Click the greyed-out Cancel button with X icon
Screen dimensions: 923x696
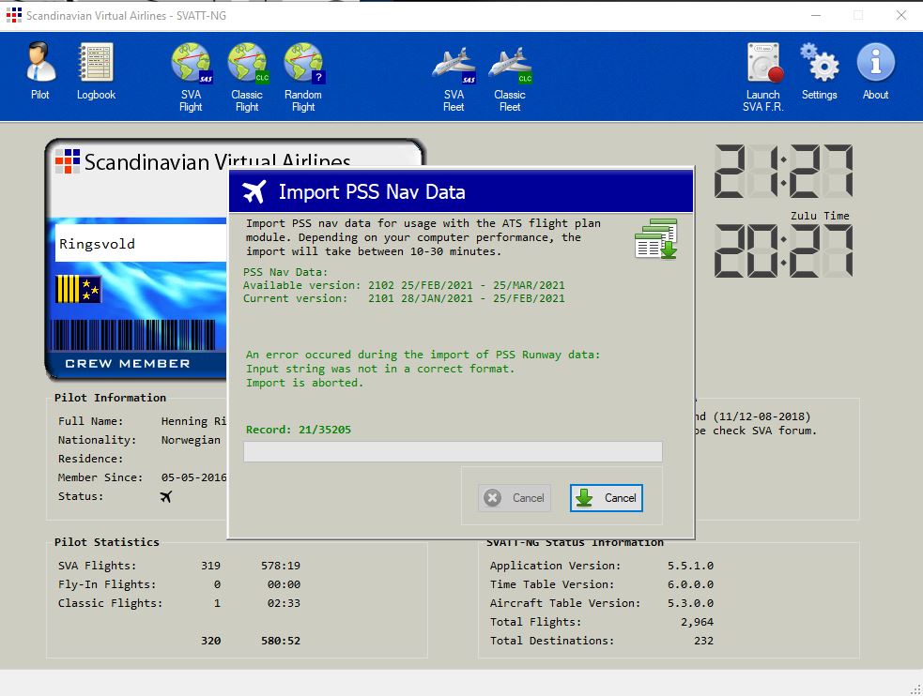click(x=515, y=498)
